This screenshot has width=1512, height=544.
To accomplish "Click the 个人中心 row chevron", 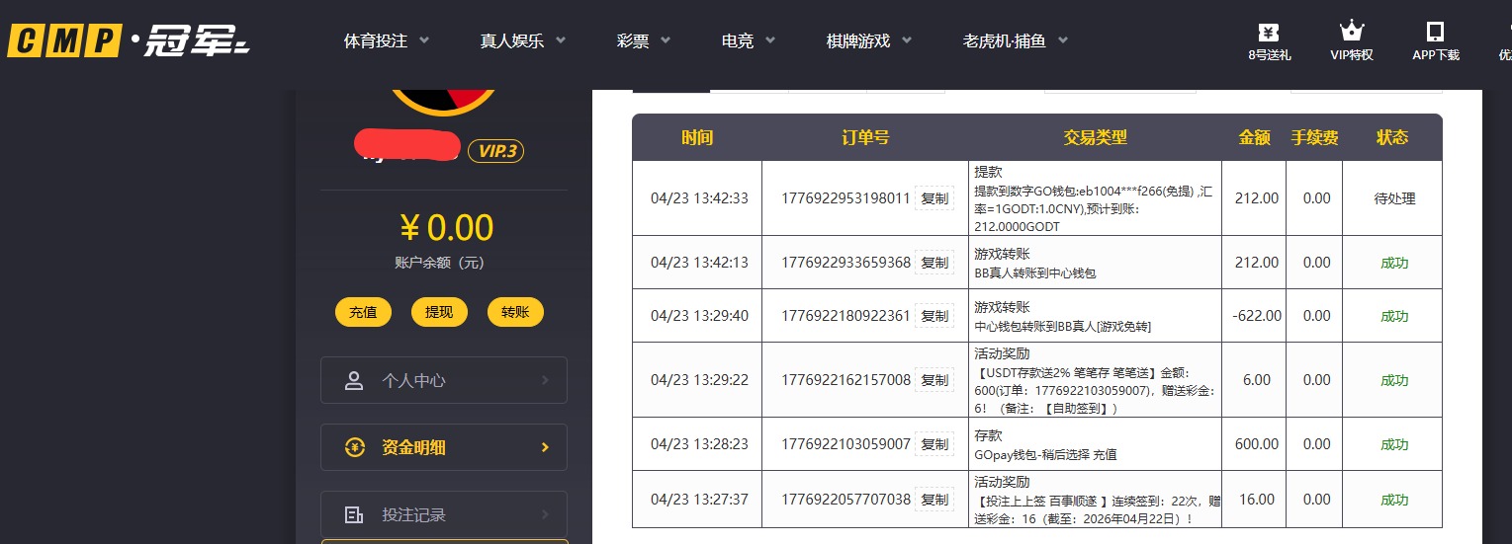I will (545, 380).
